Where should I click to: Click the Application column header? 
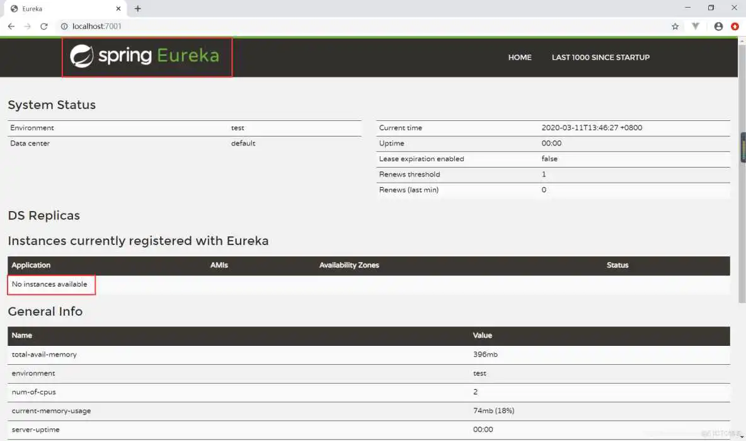point(30,265)
